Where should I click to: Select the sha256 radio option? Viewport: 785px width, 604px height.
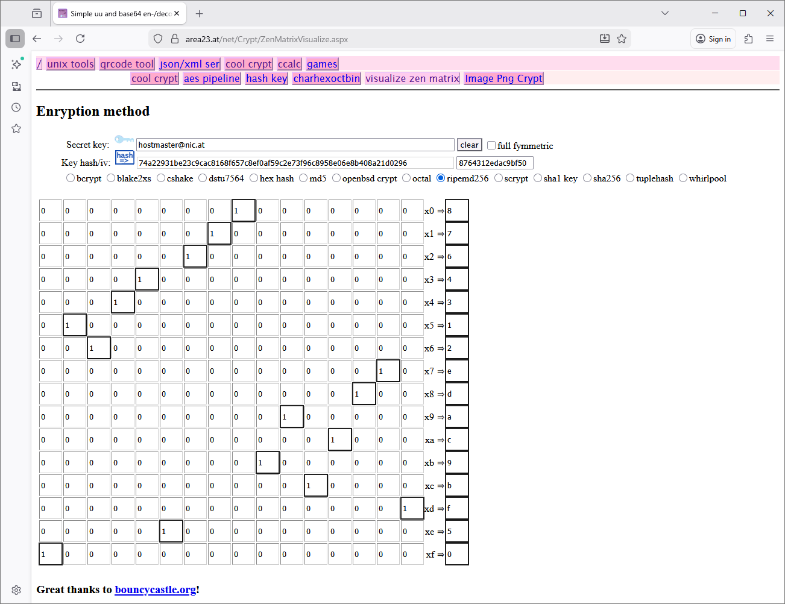pyautogui.click(x=587, y=178)
